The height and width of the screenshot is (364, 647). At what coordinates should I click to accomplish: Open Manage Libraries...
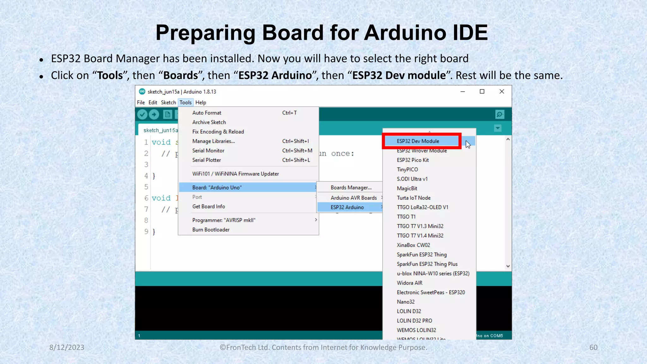tap(249, 141)
